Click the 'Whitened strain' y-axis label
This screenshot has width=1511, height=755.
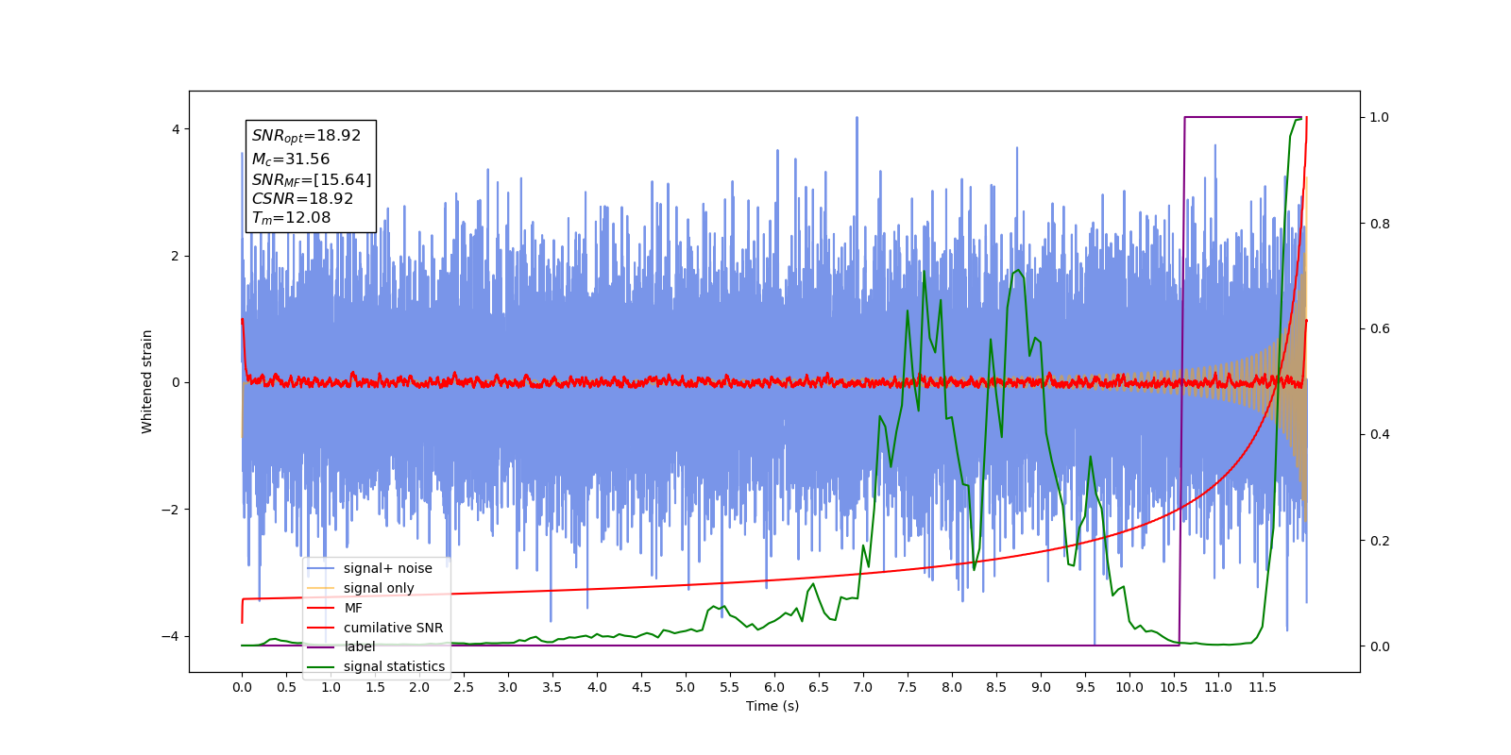coord(147,381)
